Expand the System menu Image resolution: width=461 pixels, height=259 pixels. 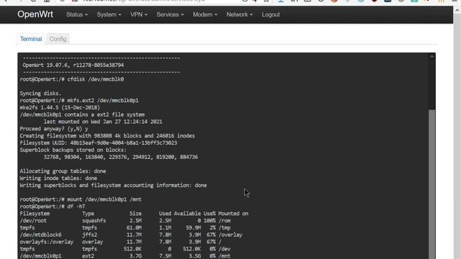(x=109, y=14)
